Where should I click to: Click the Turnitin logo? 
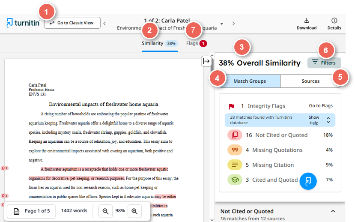coord(23,23)
